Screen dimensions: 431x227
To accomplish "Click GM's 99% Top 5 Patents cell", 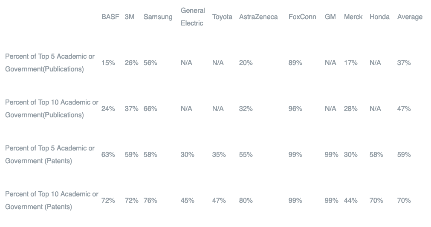I will [x=332, y=155].
